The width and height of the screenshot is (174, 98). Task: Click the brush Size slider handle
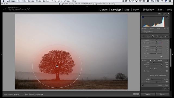tap(153, 63)
